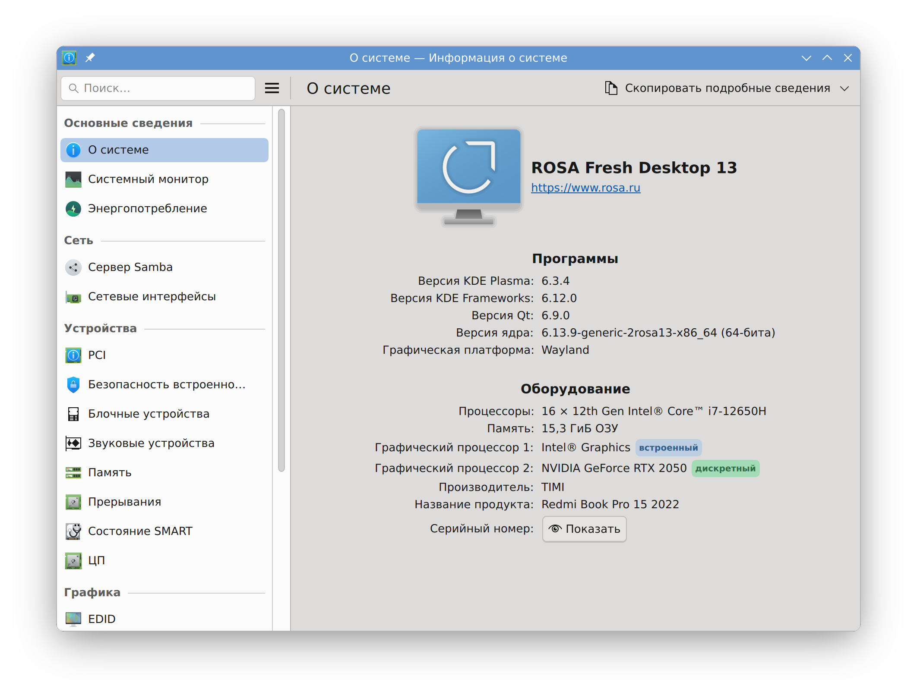Click the Sound devices (Звуковые устройства) icon
The image size is (917, 698).
point(73,443)
